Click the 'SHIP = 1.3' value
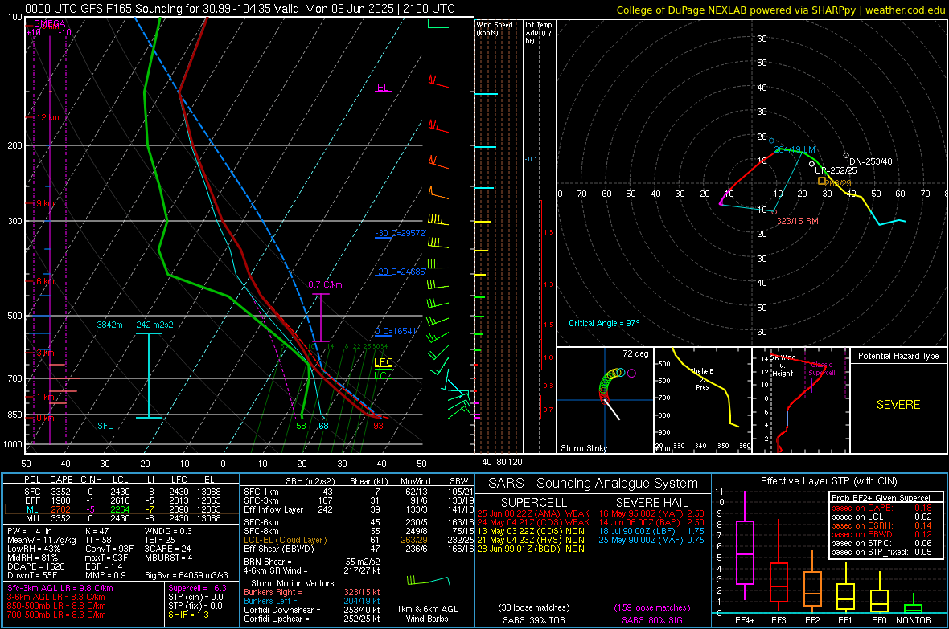The width and height of the screenshot is (949, 629). (188, 615)
